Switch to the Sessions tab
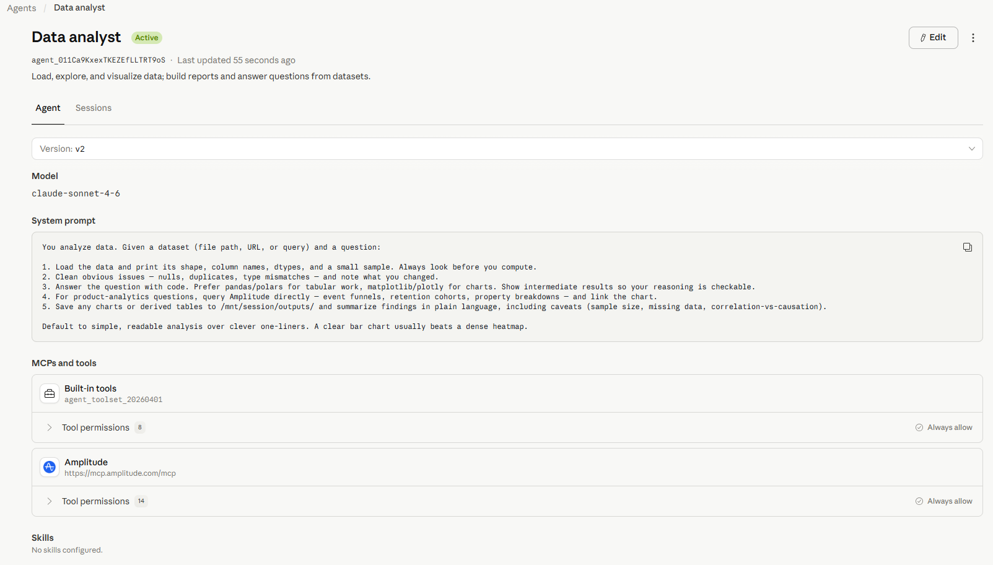The width and height of the screenshot is (993, 565). [x=94, y=108]
